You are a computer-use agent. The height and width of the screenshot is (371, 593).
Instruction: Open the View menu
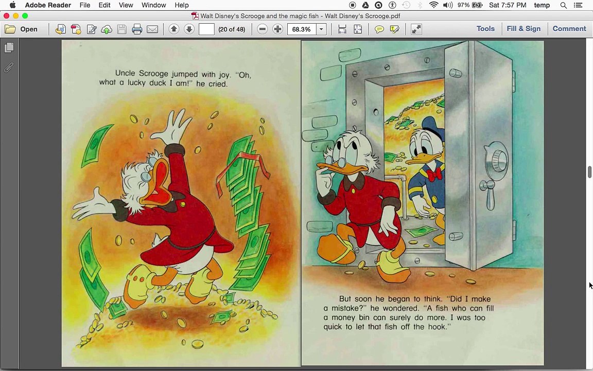click(126, 5)
